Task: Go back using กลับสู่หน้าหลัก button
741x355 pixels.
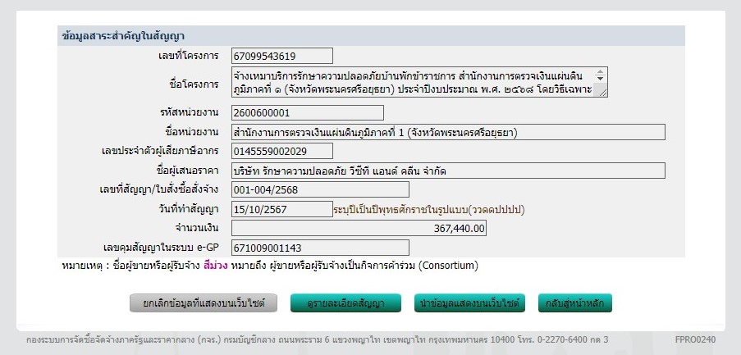Action: (574, 303)
